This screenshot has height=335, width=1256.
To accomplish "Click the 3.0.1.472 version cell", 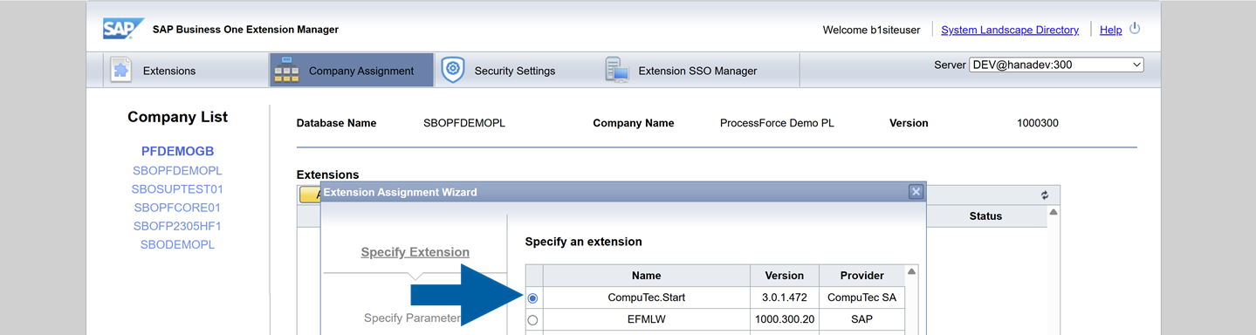I will 784,297.
